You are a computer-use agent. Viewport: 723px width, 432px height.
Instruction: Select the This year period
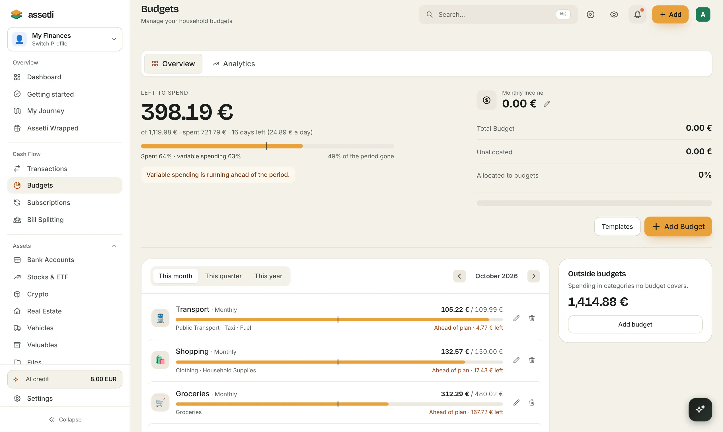(268, 276)
